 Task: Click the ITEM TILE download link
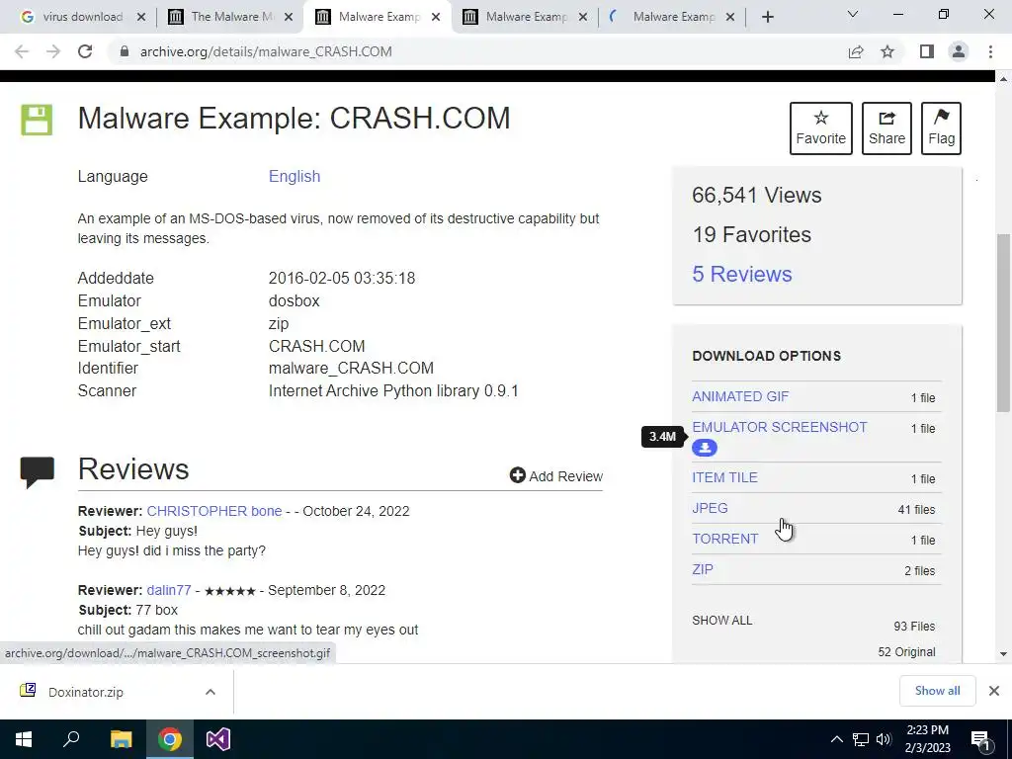724,477
